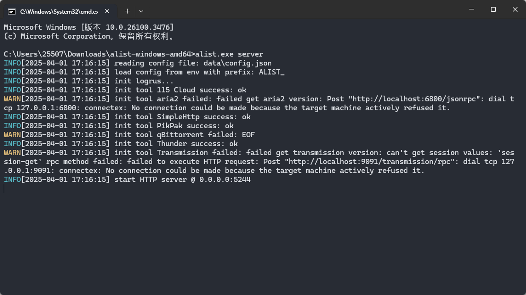
Task: Click the "alist.exe server" command text
Action: click(x=229, y=54)
